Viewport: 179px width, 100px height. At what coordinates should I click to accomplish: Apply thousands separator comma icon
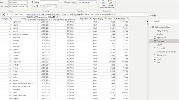(41, 6)
